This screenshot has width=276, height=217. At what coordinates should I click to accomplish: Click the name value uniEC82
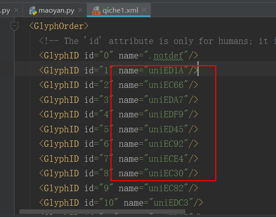pos(166,188)
